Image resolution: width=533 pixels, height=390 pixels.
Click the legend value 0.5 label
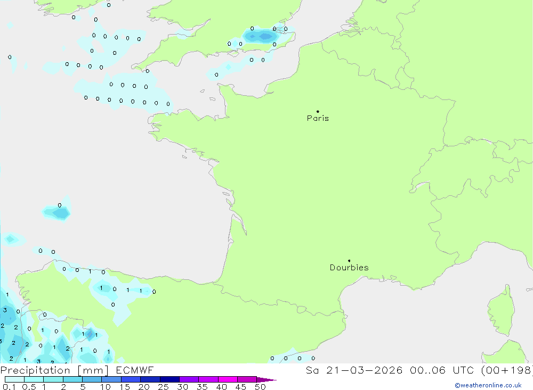pyautogui.click(x=29, y=387)
